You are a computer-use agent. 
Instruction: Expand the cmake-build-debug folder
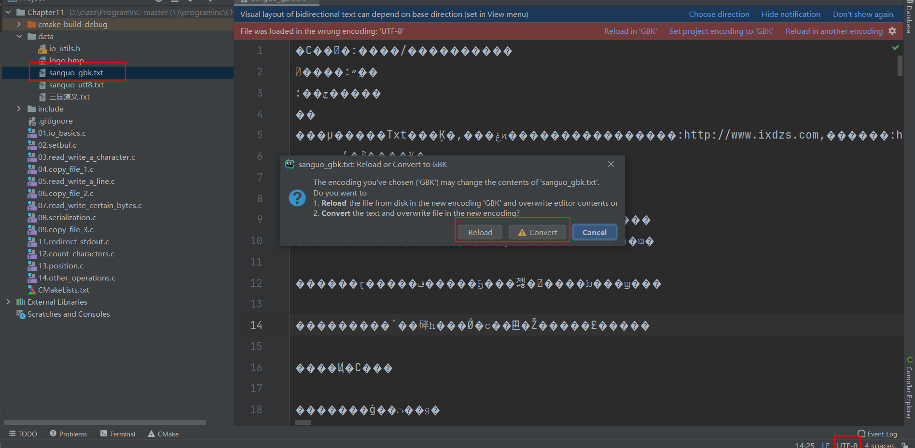pyautogui.click(x=19, y=24)
